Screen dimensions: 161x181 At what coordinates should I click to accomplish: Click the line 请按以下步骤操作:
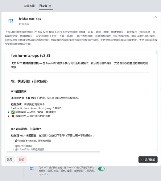click(24, 146)
